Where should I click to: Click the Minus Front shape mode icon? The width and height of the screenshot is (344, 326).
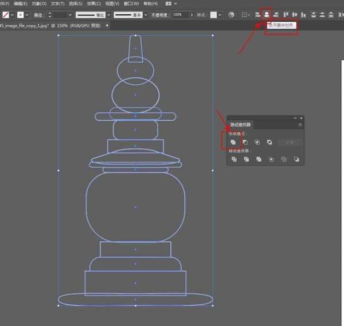[245, 142]
